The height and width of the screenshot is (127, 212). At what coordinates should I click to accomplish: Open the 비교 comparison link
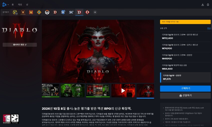coord(209,28)
